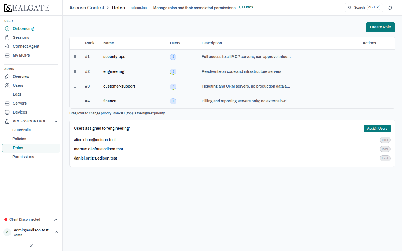Open the Docs link

point(246,7)
